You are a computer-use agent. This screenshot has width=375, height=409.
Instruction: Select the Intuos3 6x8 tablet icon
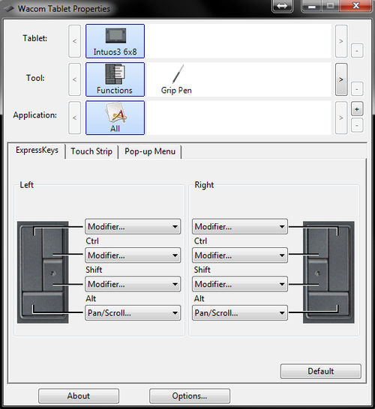115,41
